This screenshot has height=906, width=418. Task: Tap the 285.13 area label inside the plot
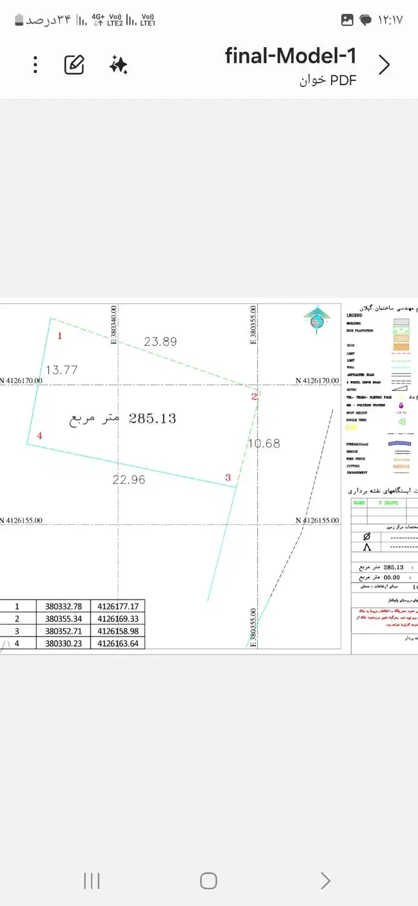(152, 419)
